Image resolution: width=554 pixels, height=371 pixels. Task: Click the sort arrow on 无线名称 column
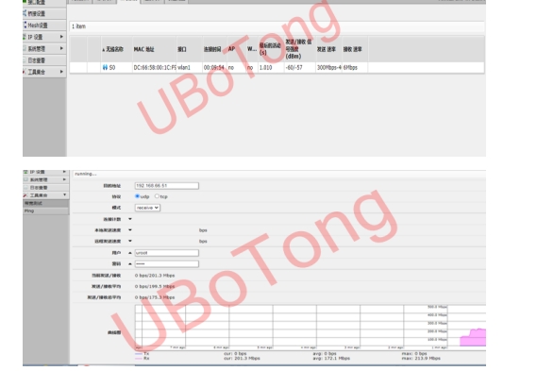click(103, 50)
